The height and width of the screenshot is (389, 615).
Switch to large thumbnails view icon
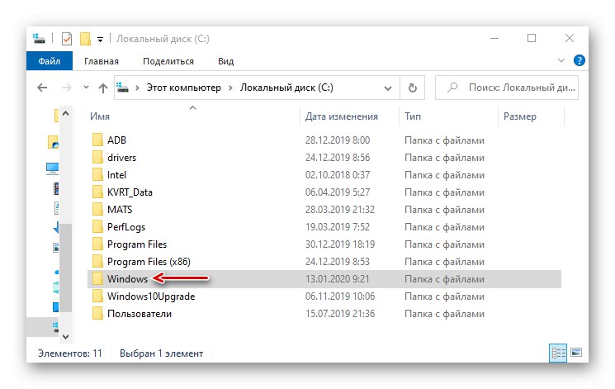[576, 352]
